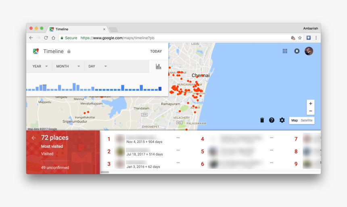Open Timeline help question icon
The image size is (347, 207).
[272, 120]
